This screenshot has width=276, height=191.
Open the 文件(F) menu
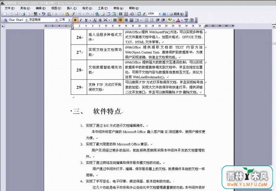[x=9, y=8]
